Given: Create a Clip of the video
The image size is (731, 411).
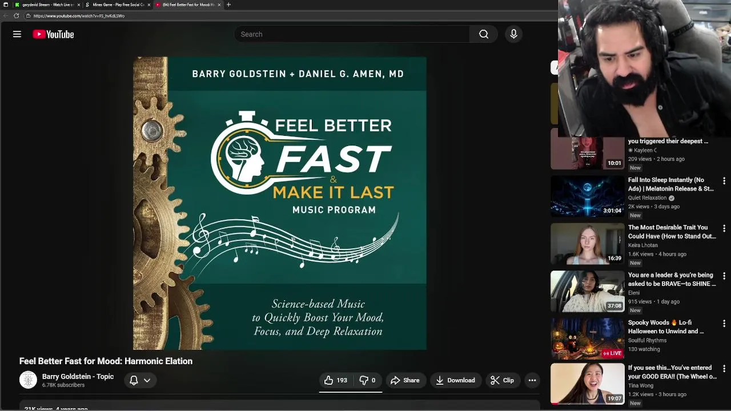Looking at the screenshot, I should click(502, 380).
